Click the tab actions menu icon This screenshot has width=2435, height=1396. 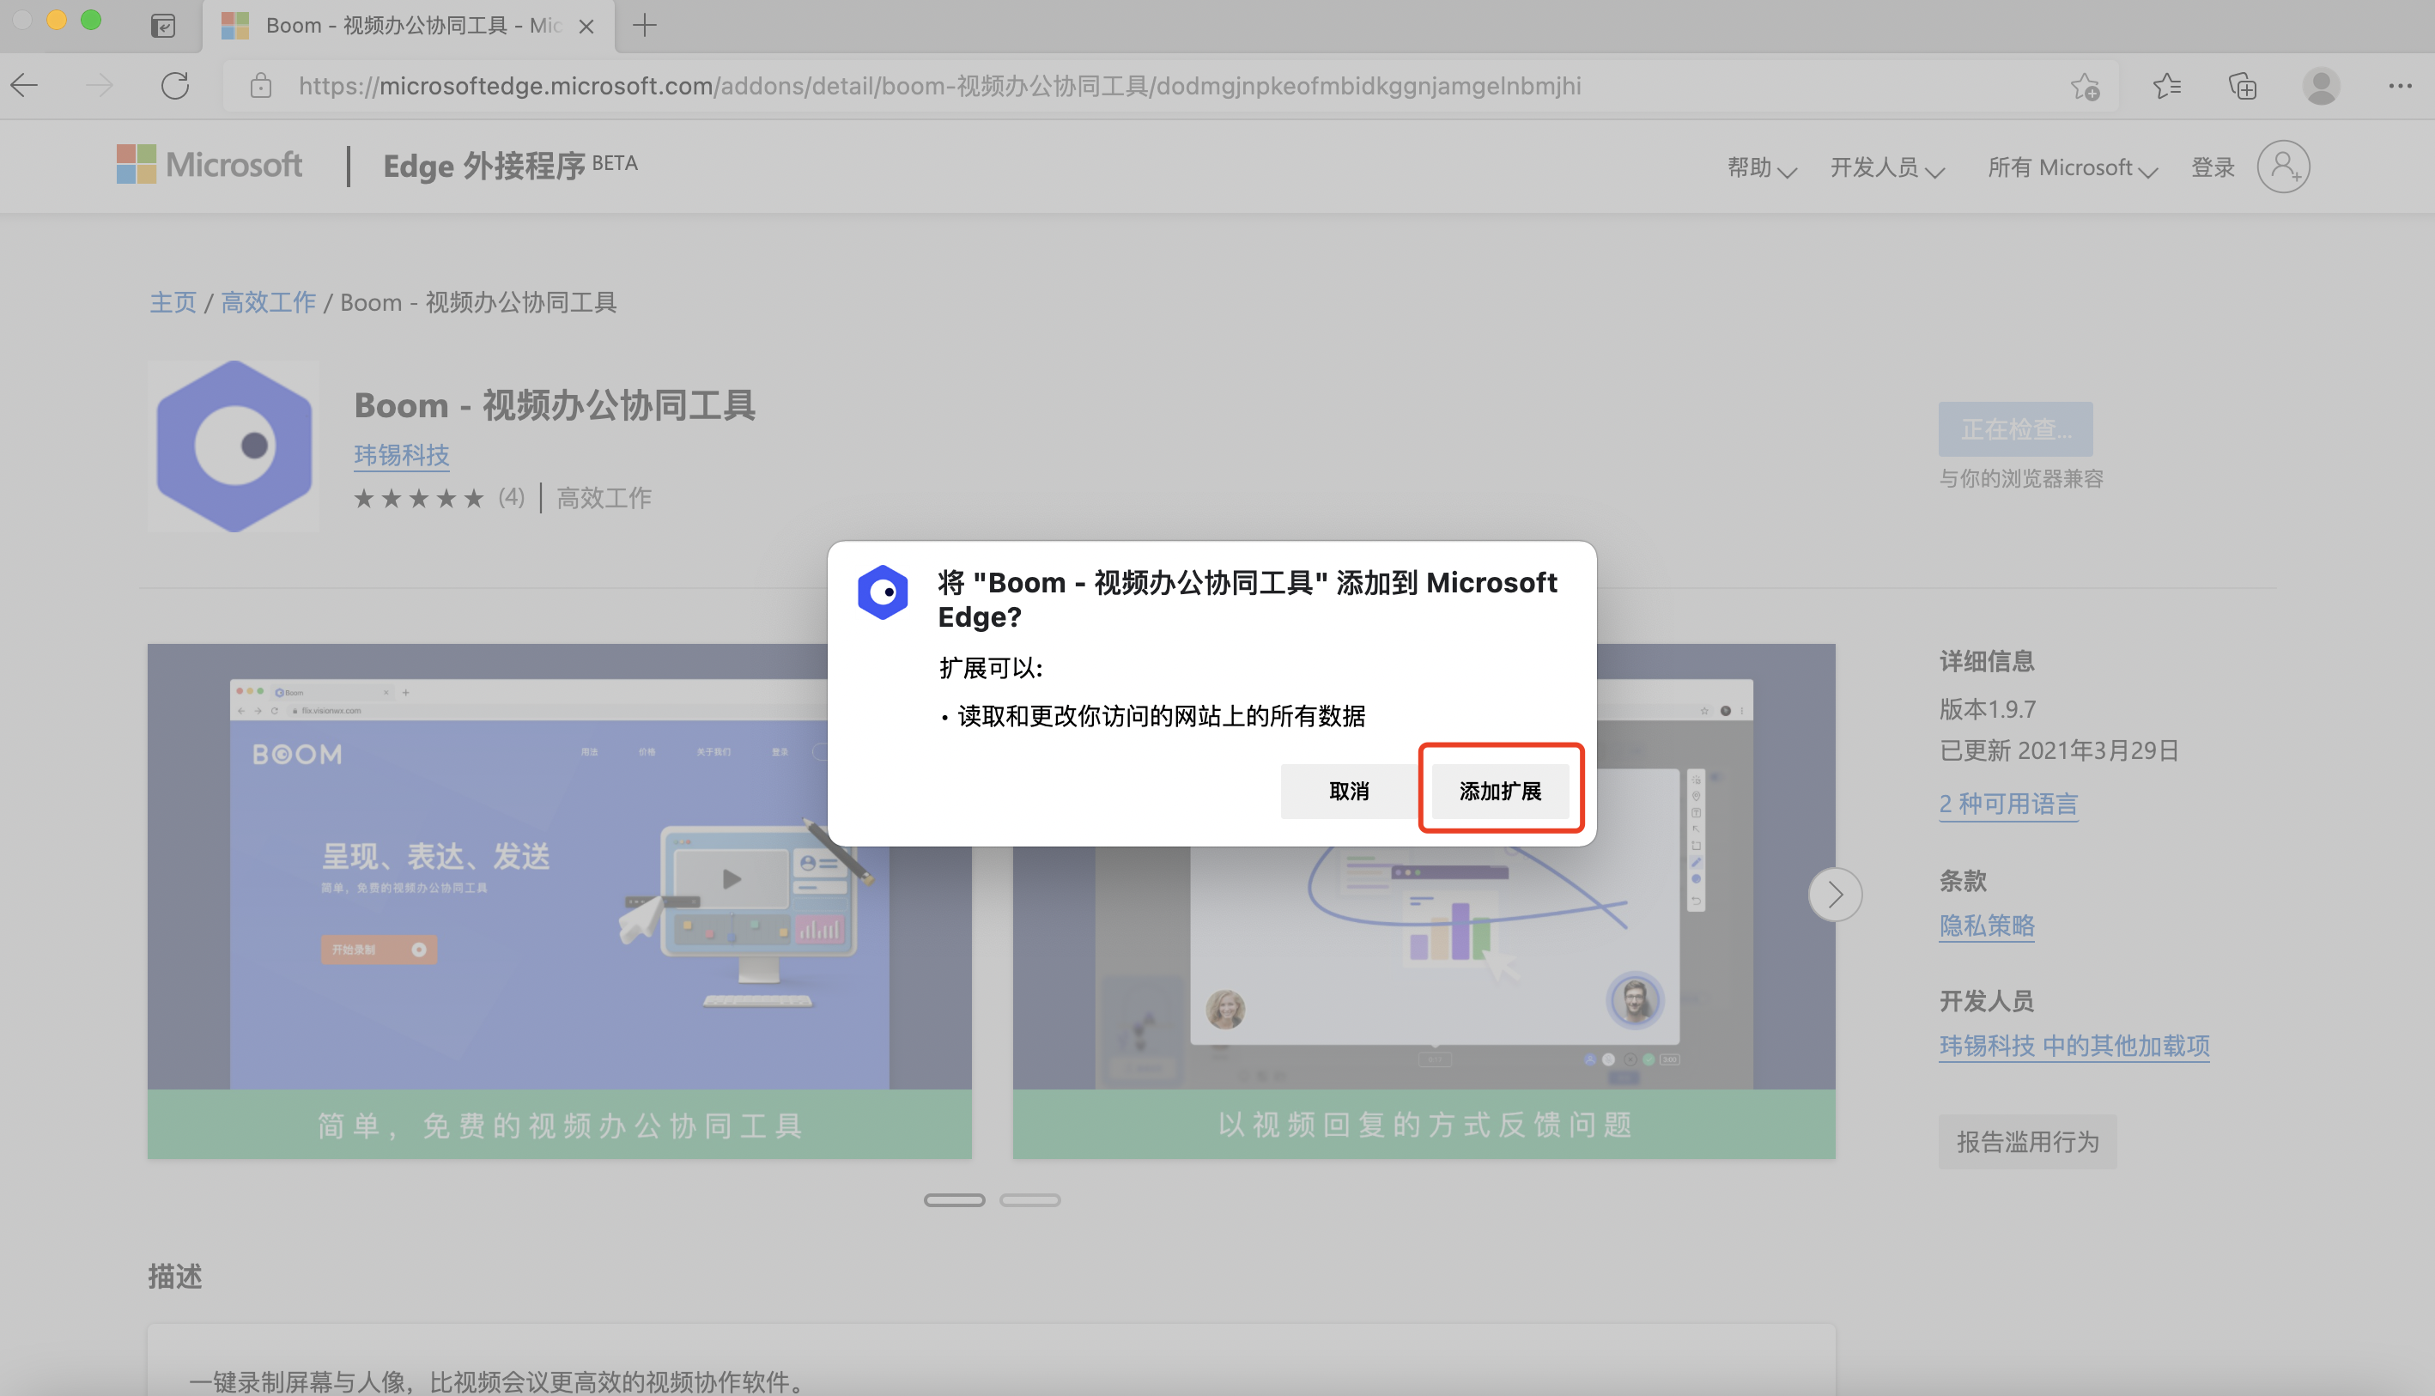pos(163,26)
